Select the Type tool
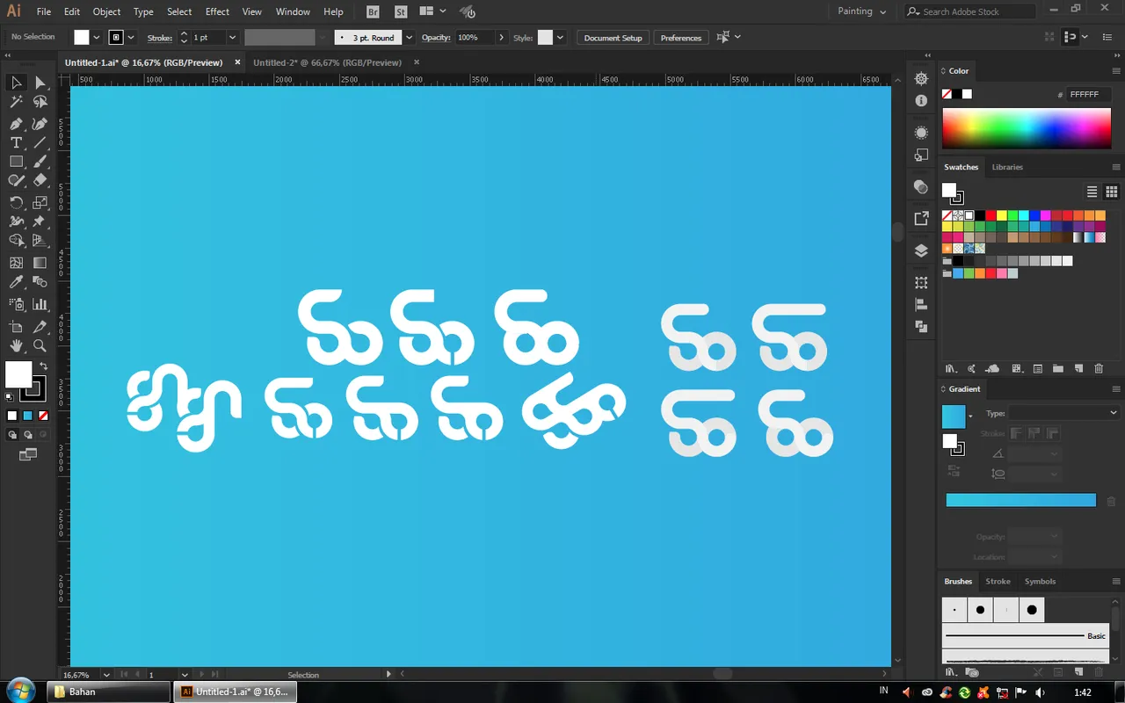The width and height of the screenshot is (1125, 703). click(x=16, y=142)
